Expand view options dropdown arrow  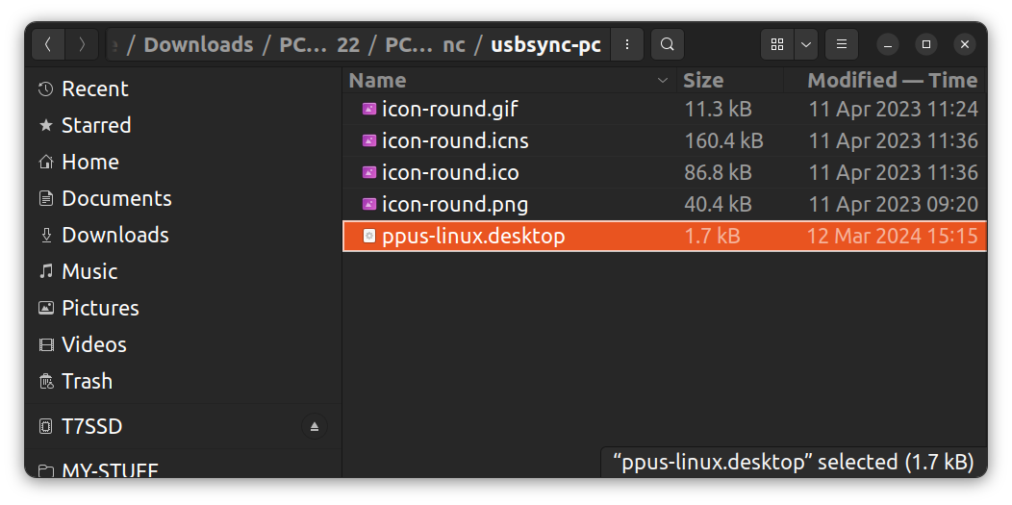point(806,44)
